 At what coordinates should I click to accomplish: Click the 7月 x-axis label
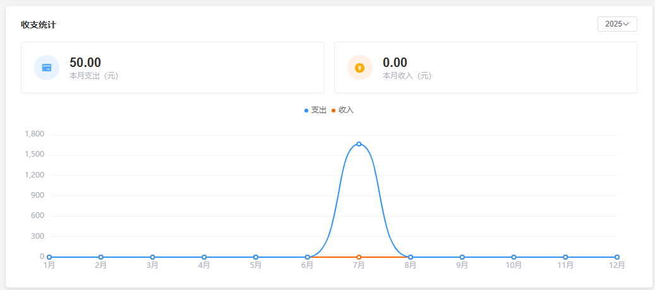tap(359, 266)
